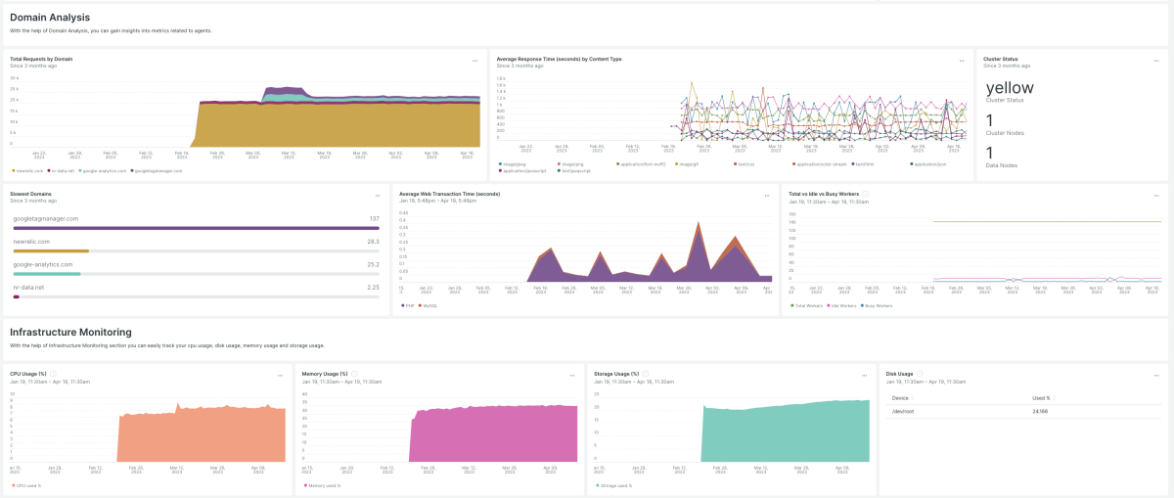The image size is (1174, 498).
Task: Select google-analytics.com in Slowest Domains list
Action: (43, 264)
